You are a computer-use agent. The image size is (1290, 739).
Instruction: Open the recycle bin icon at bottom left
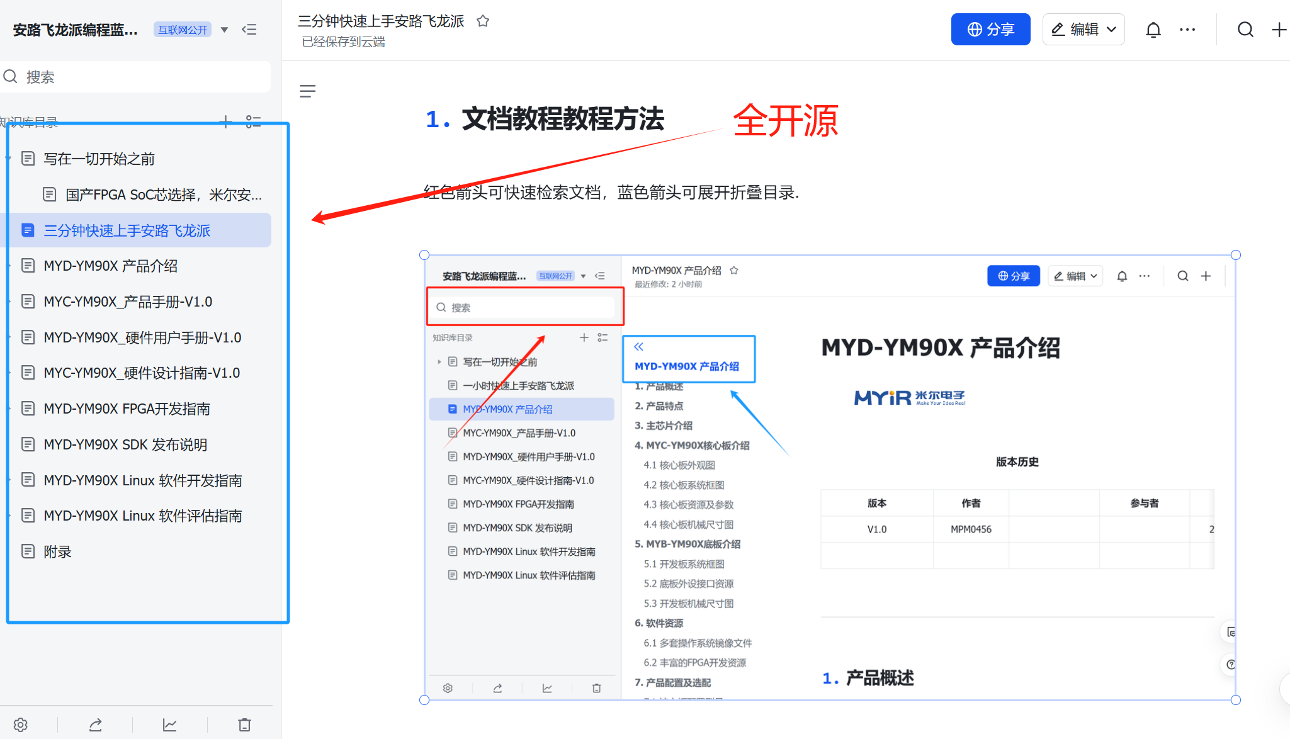pyautogui.click(x=244, y=725)
